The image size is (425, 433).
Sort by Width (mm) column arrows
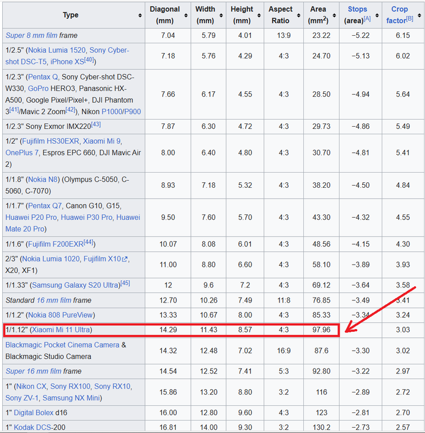coord(221,16)
